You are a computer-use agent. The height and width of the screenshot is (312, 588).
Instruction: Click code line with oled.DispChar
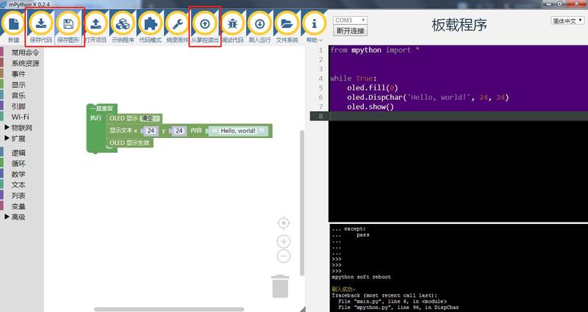[428, 98]
